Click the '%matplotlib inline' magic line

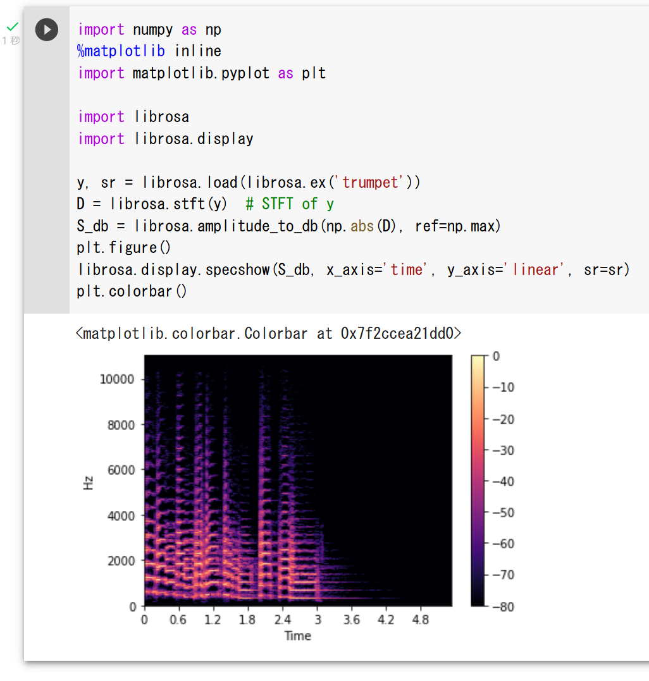point(149,51)
